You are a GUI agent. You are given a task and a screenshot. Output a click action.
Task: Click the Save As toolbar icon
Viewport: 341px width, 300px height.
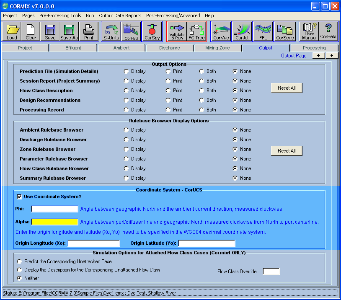69,31
